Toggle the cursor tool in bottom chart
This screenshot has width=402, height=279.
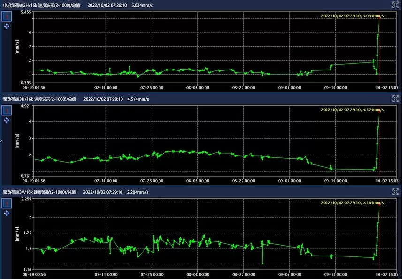click(7, 203)
